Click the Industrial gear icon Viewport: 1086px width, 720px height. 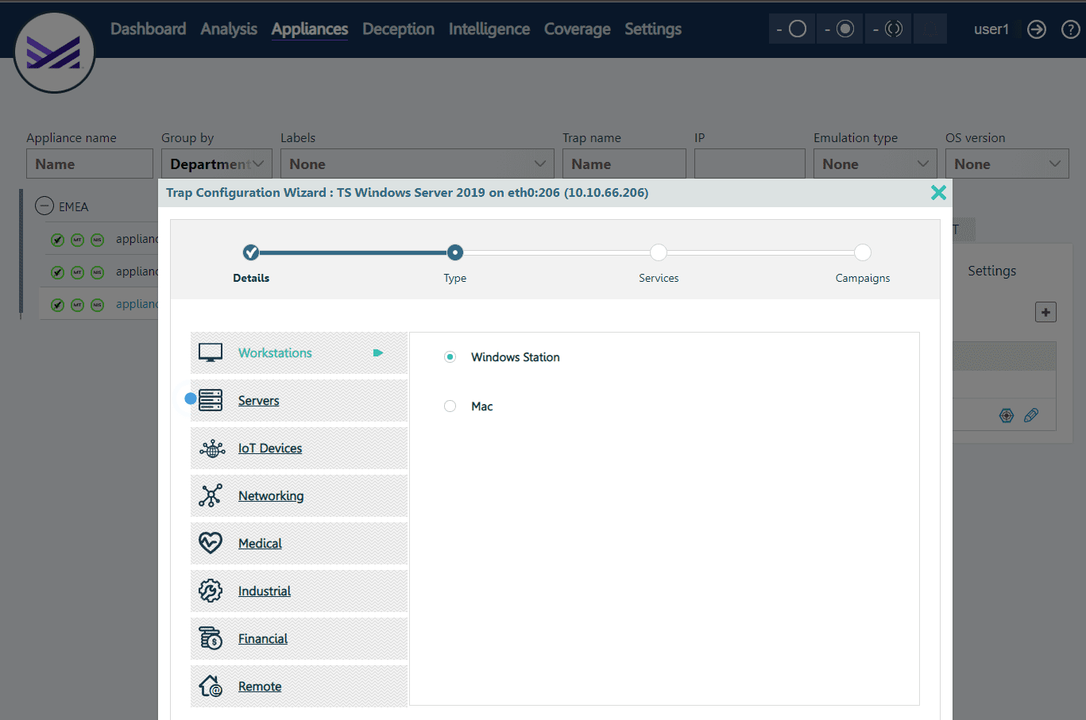coord(211,591)
